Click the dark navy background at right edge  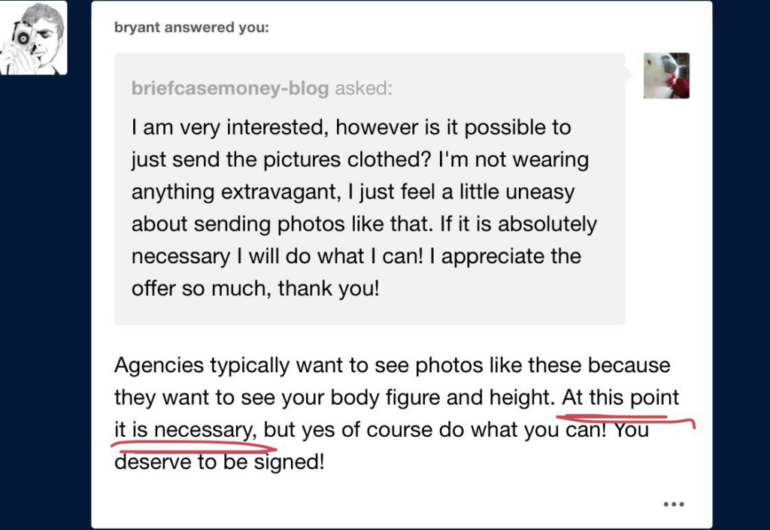[x=741, y=265]
